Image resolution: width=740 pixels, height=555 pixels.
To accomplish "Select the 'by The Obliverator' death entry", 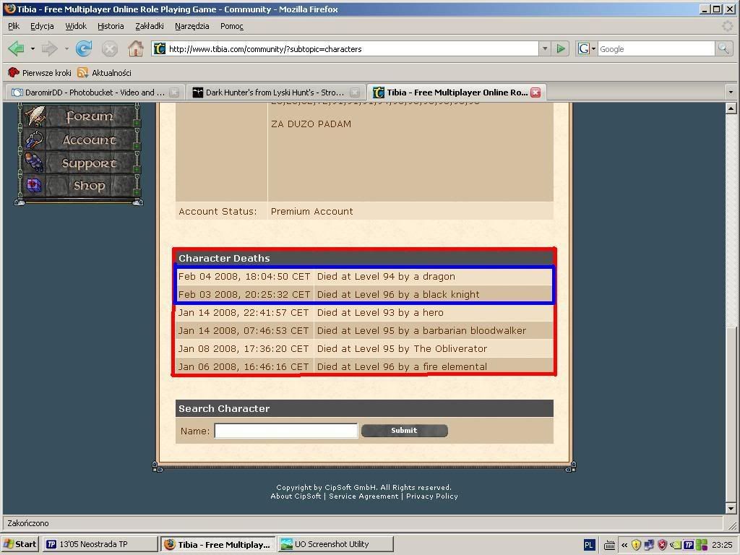I will pos(364,349).
